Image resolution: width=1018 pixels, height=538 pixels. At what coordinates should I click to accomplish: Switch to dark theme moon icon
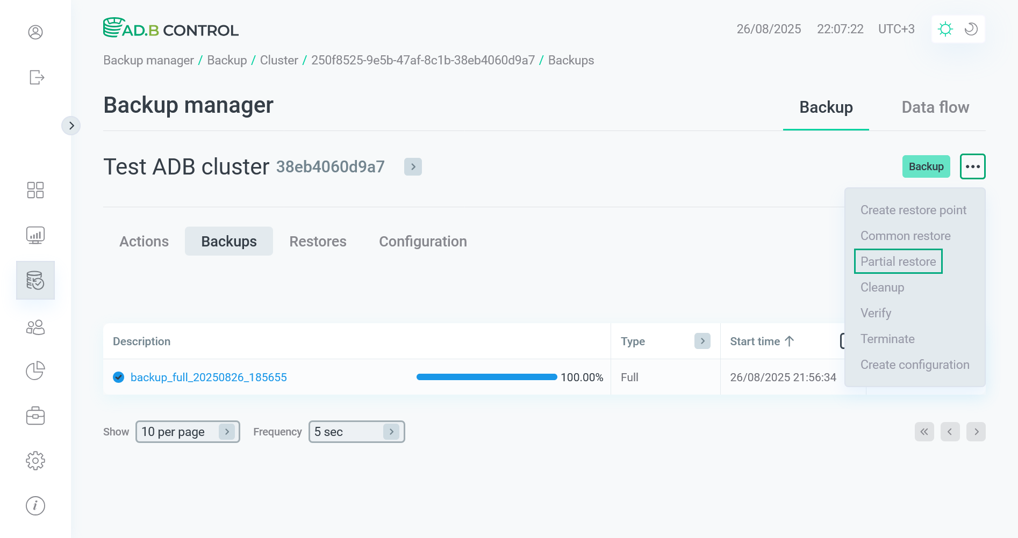pos(971,29)
